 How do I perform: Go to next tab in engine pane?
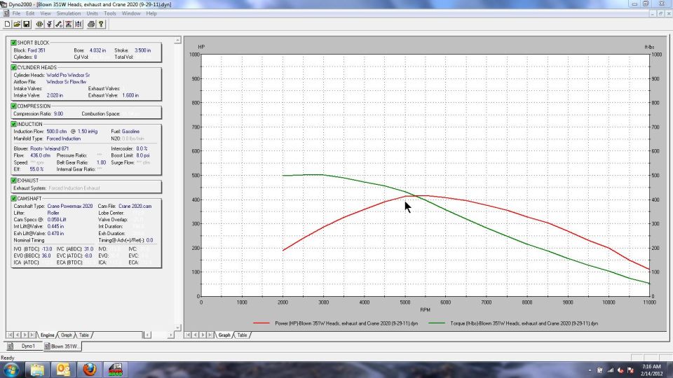[x=25, y=335]
